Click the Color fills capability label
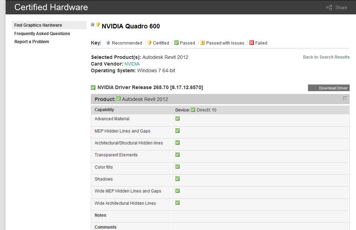The height and width of the screenshot is (230, 356). (103, 167)
